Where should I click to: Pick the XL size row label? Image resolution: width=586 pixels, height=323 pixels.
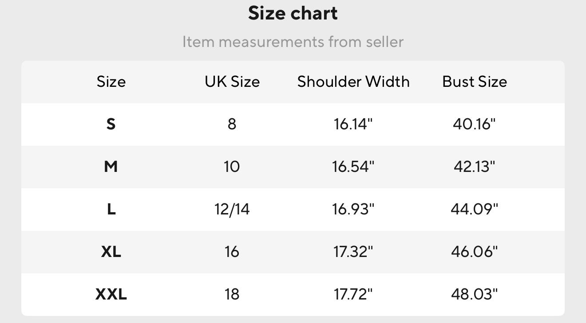[x=111, y=252]
